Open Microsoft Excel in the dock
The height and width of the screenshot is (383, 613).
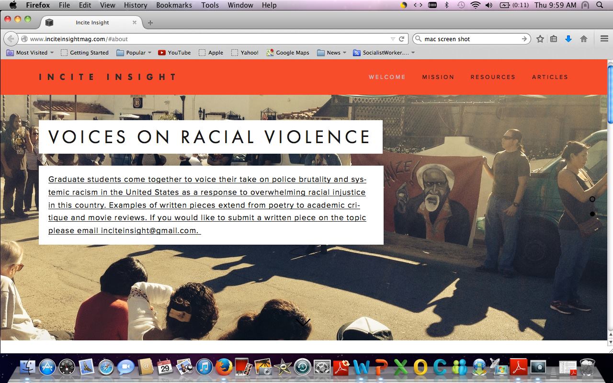[401, 367]
